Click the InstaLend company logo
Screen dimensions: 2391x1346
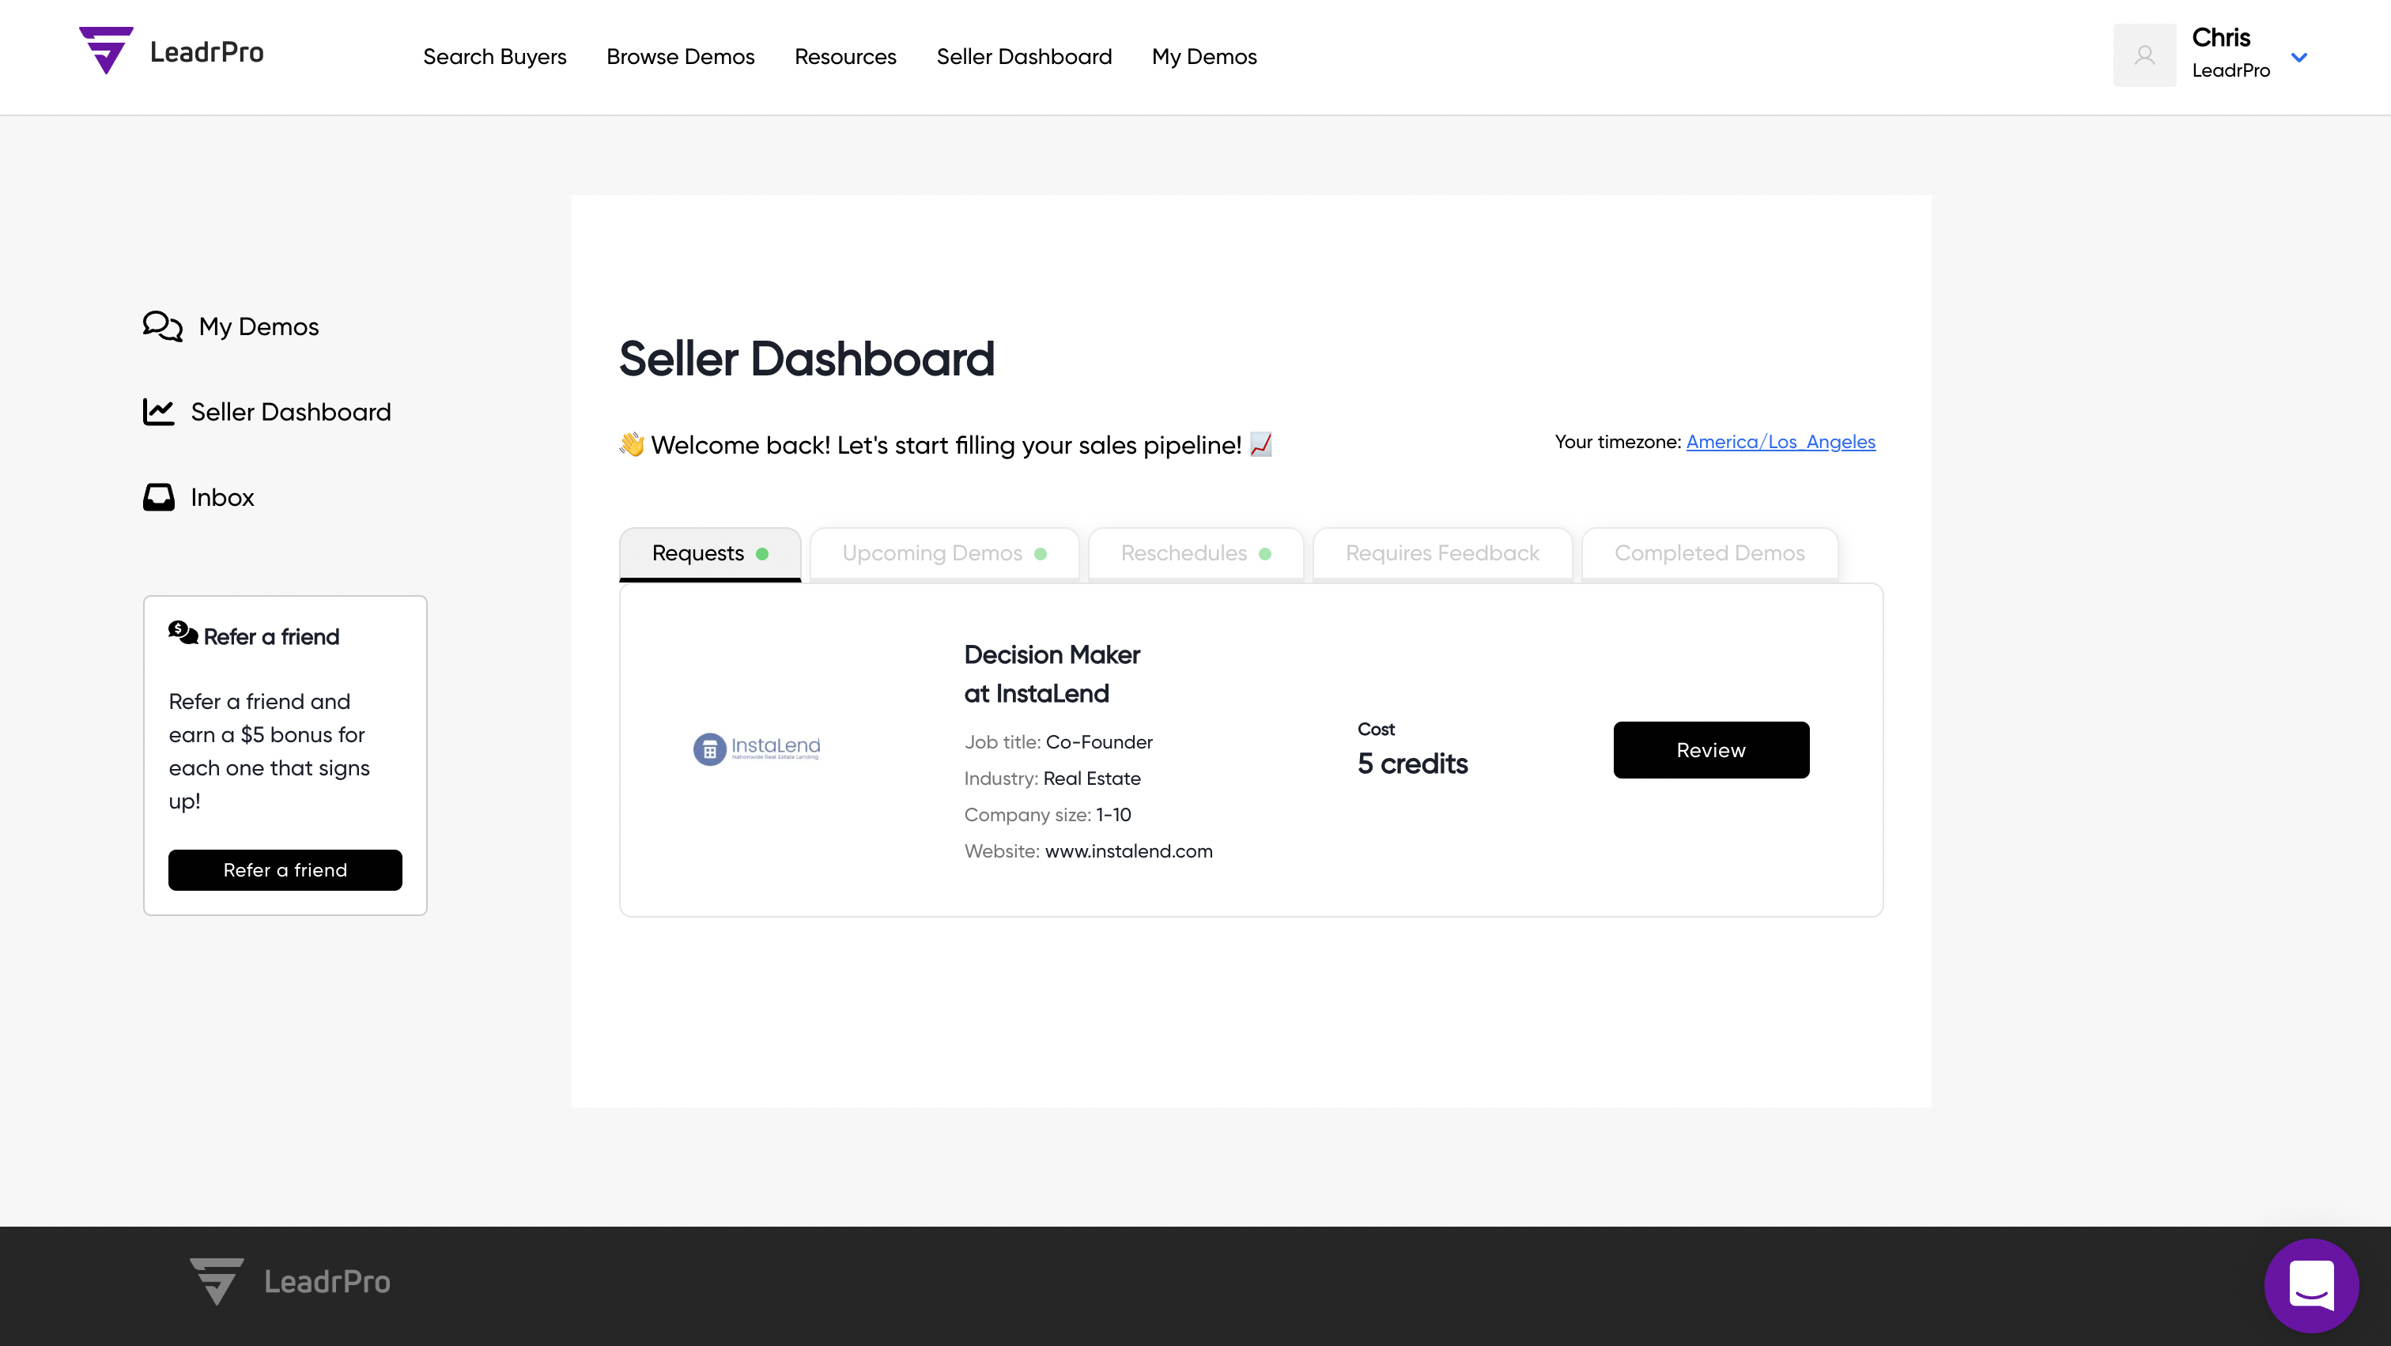757,748
